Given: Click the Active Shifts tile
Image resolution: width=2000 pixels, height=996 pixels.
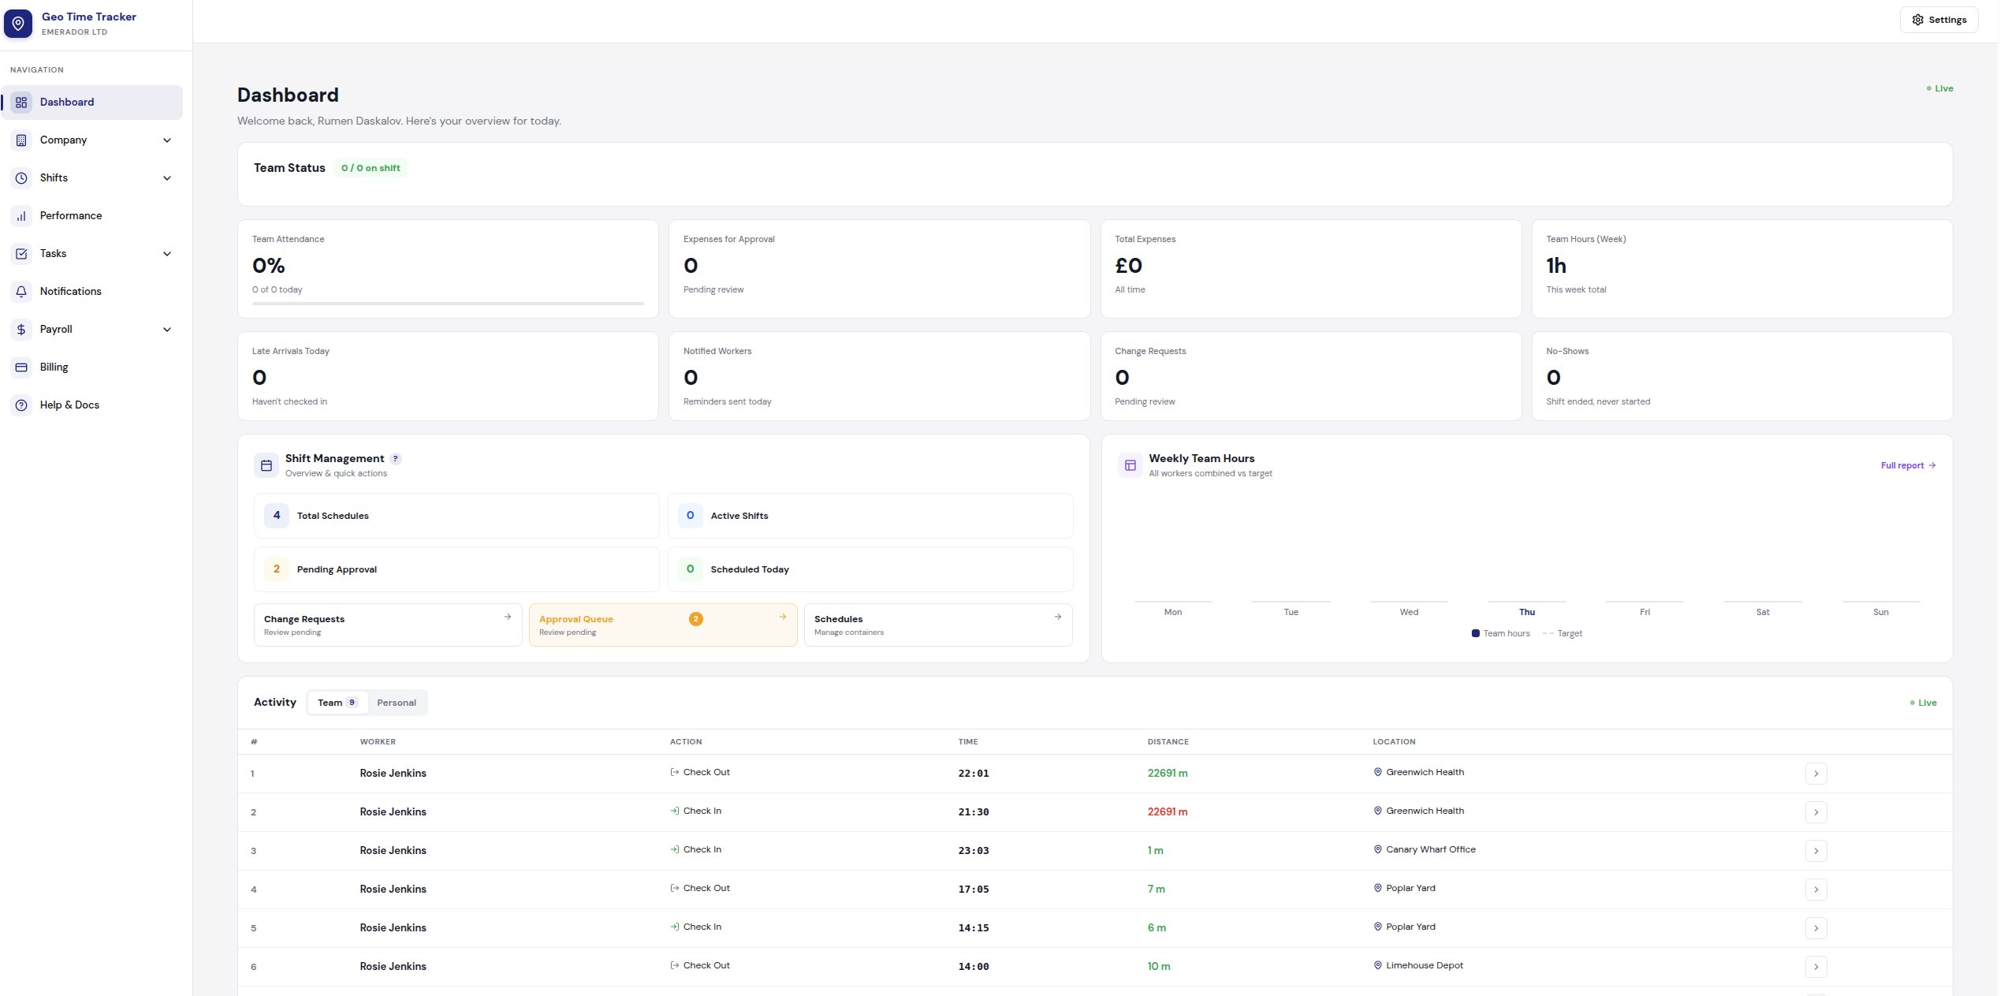Looking at the screenshot, I should (x=870, y=516).
